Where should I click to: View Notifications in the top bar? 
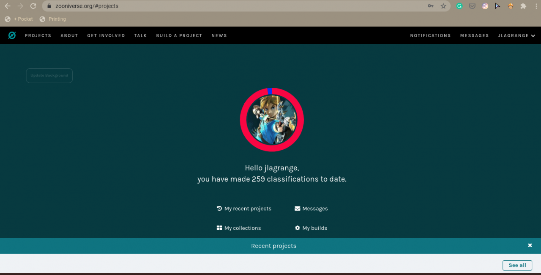tap(430, 35)
